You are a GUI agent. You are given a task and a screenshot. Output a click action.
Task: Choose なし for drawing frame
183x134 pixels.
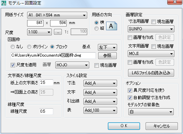pos(13,47)
